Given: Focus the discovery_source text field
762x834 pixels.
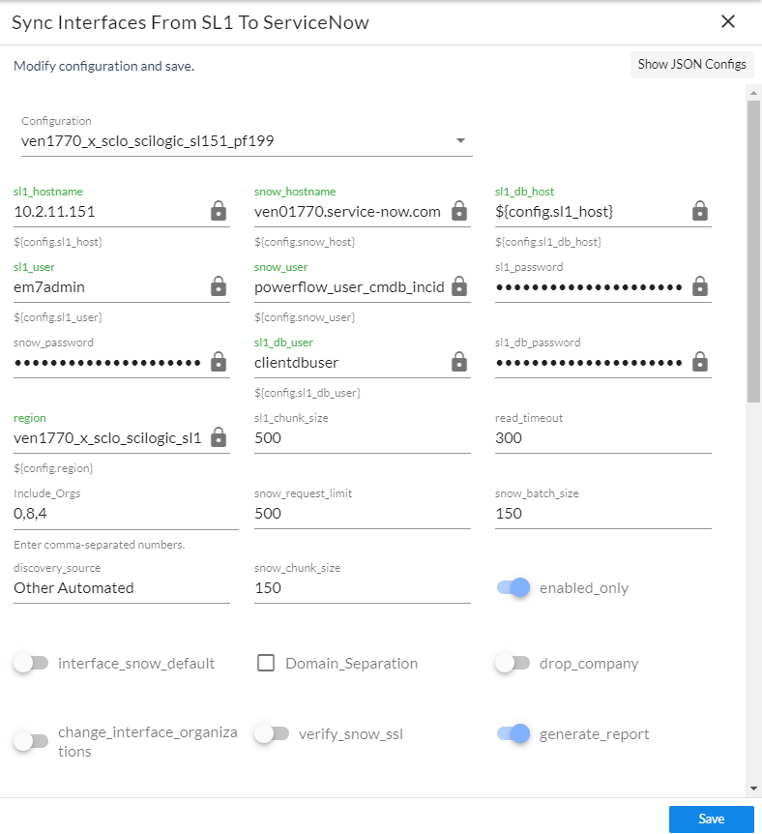Looking at the screenshot, I should pyautogui.click(x=122, y=588).
